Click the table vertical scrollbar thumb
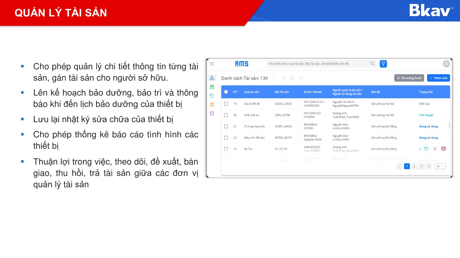Viewport: 460px width, 258px height. pyautogui.click(x=449, y=125)
